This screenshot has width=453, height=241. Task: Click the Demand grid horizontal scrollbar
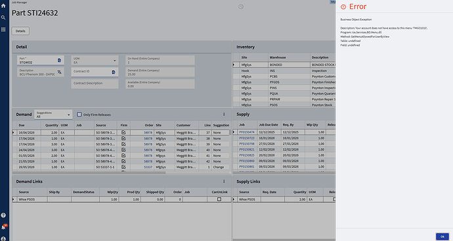click(x=89, y=173)
